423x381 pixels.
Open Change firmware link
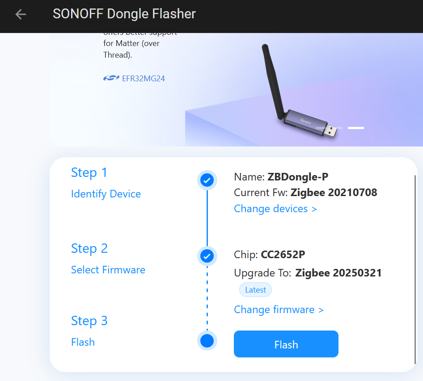[279, 310]
